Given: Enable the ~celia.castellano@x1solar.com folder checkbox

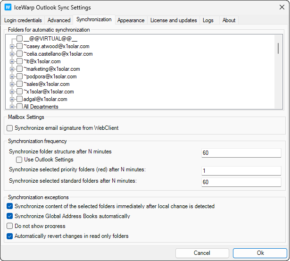Looking at the screenshot, I should 20,54.
